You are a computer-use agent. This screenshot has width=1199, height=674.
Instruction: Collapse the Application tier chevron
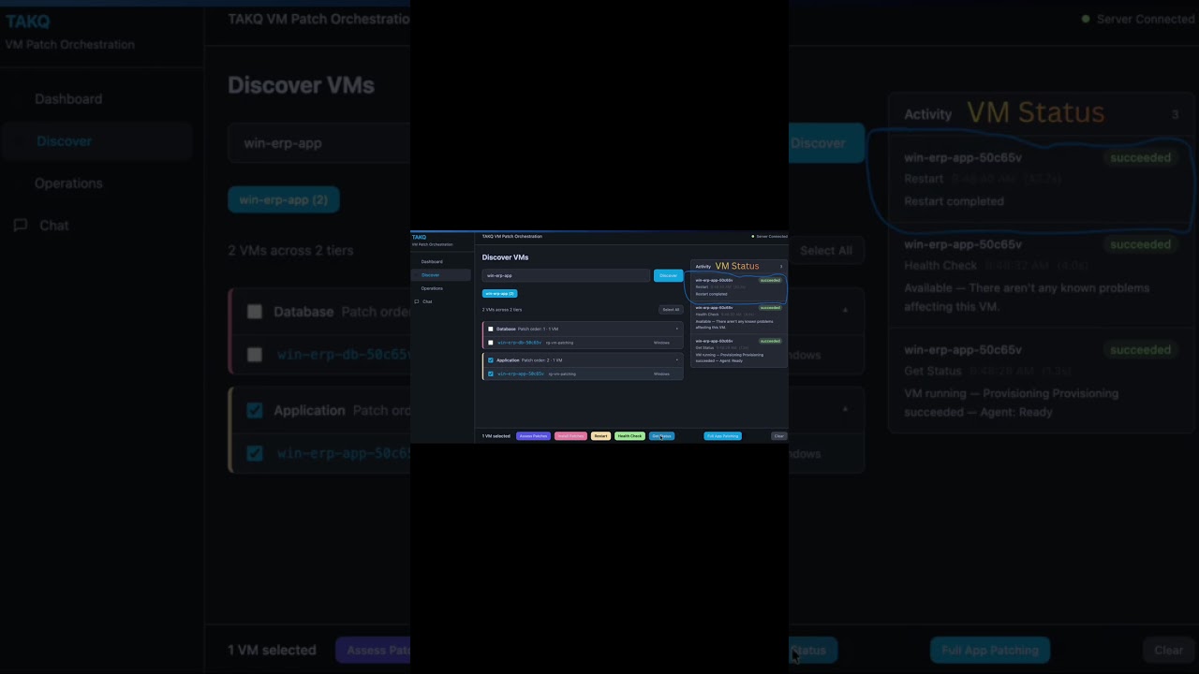click(677, 360)
